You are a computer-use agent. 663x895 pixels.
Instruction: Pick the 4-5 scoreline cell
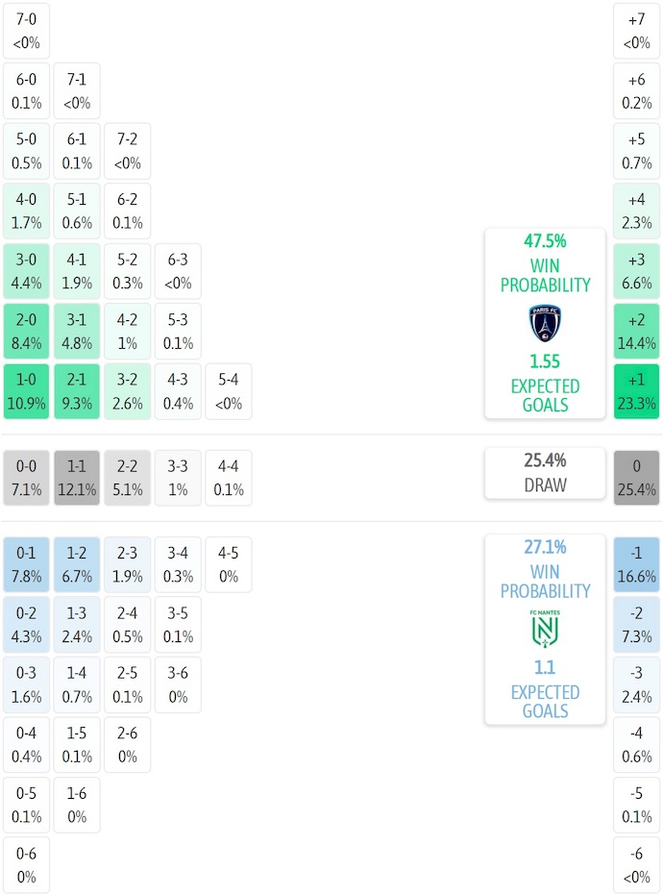coord(228,564)
